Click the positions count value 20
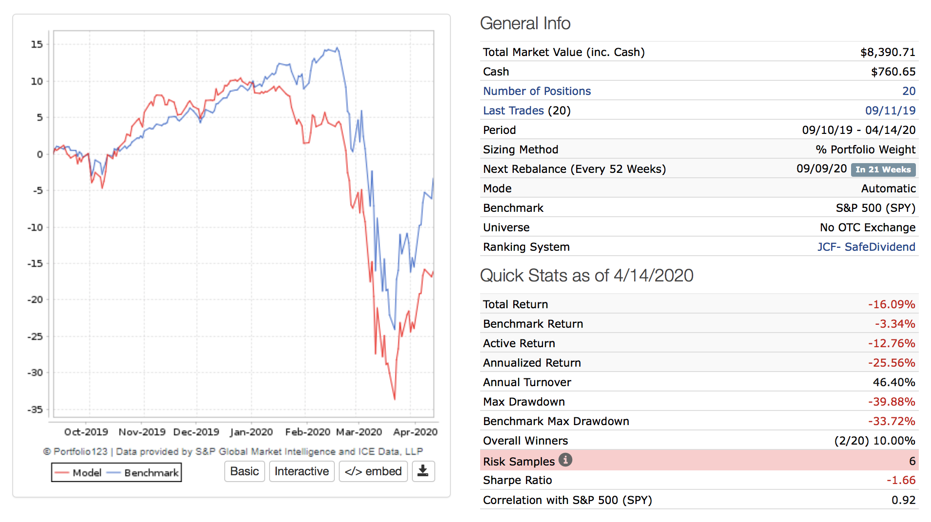 tap(909, 91)
